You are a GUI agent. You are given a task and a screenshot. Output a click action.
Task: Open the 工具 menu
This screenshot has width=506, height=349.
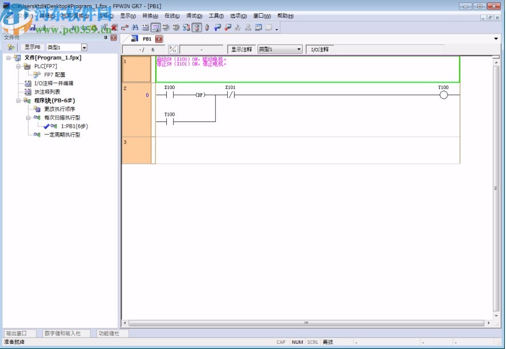pos(216,16)
